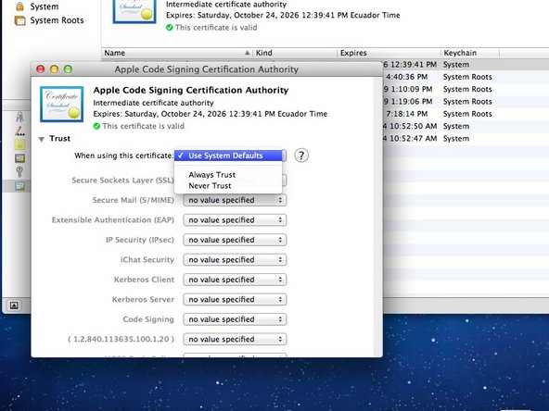
Task: Sort the certificate list by the Kind column
Action: [x=295, y=53]
